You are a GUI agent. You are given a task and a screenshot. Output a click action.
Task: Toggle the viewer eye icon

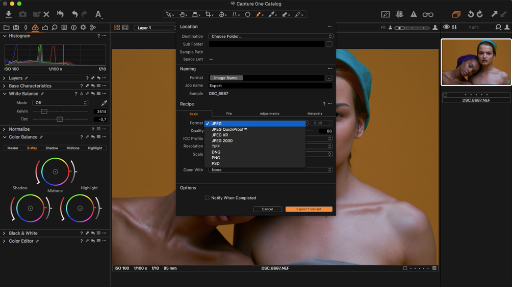tap(446, 27)
